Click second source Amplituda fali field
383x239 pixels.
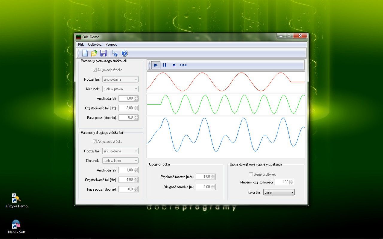[x=126, y=170]
